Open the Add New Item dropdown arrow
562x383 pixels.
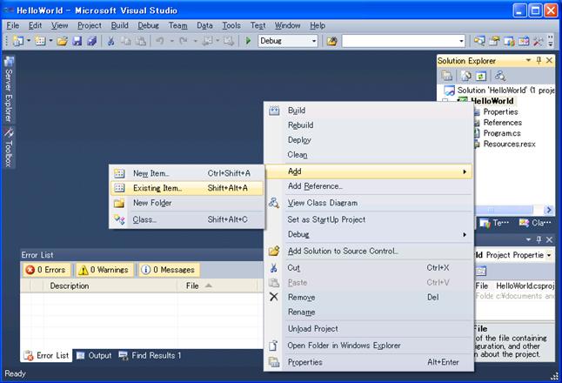[x=50, y=41]
